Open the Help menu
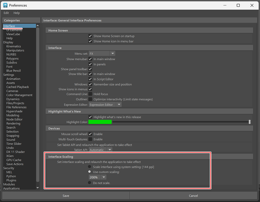Viewport: 260px width, 202px height. coord(16,13)
